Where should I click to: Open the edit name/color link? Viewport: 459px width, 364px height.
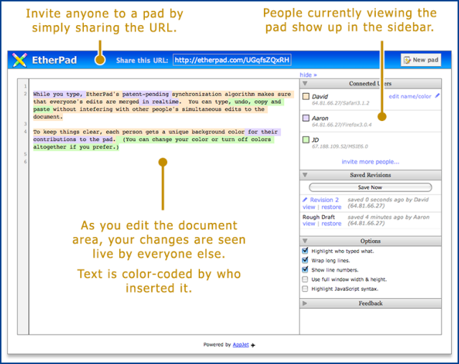(x=410, y=97)
